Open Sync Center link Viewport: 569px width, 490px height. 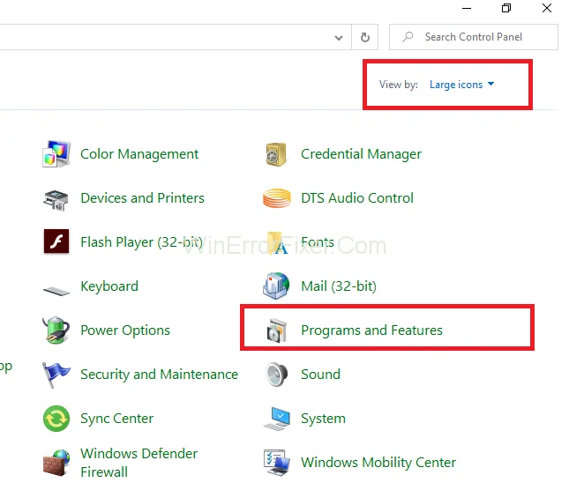pos(116,419)
